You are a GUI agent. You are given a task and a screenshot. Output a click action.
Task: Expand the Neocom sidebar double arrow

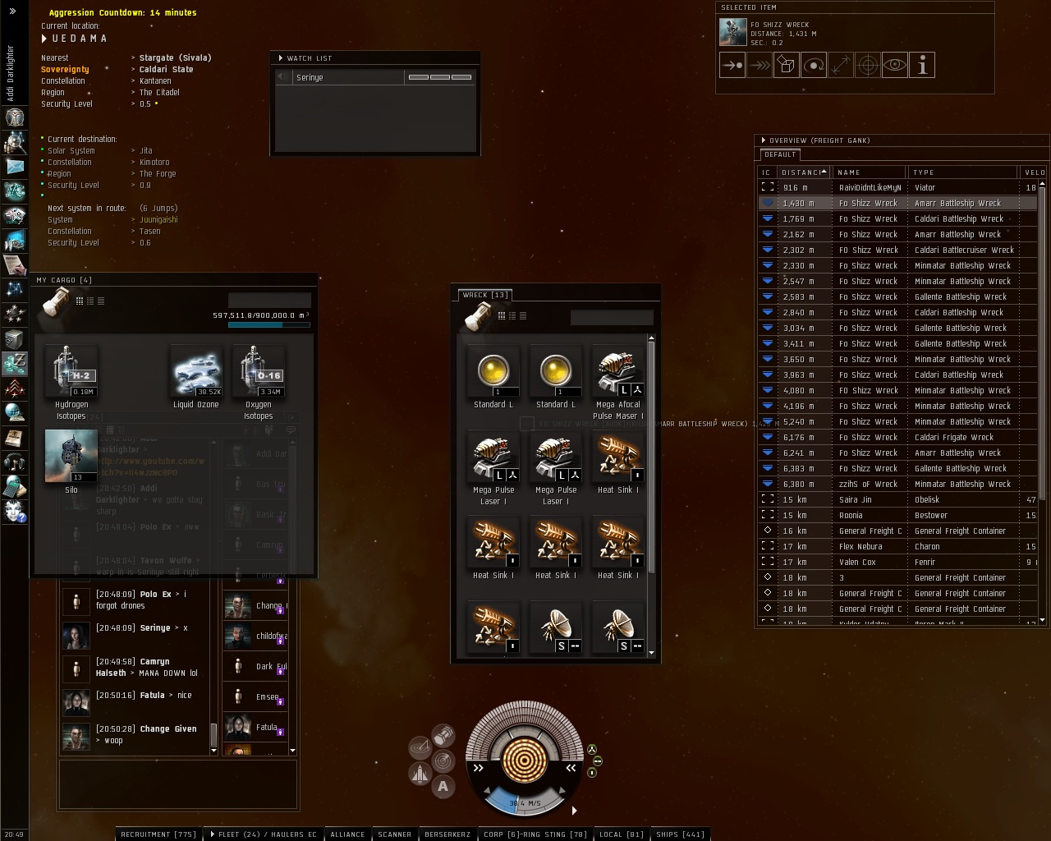(12, 11)
